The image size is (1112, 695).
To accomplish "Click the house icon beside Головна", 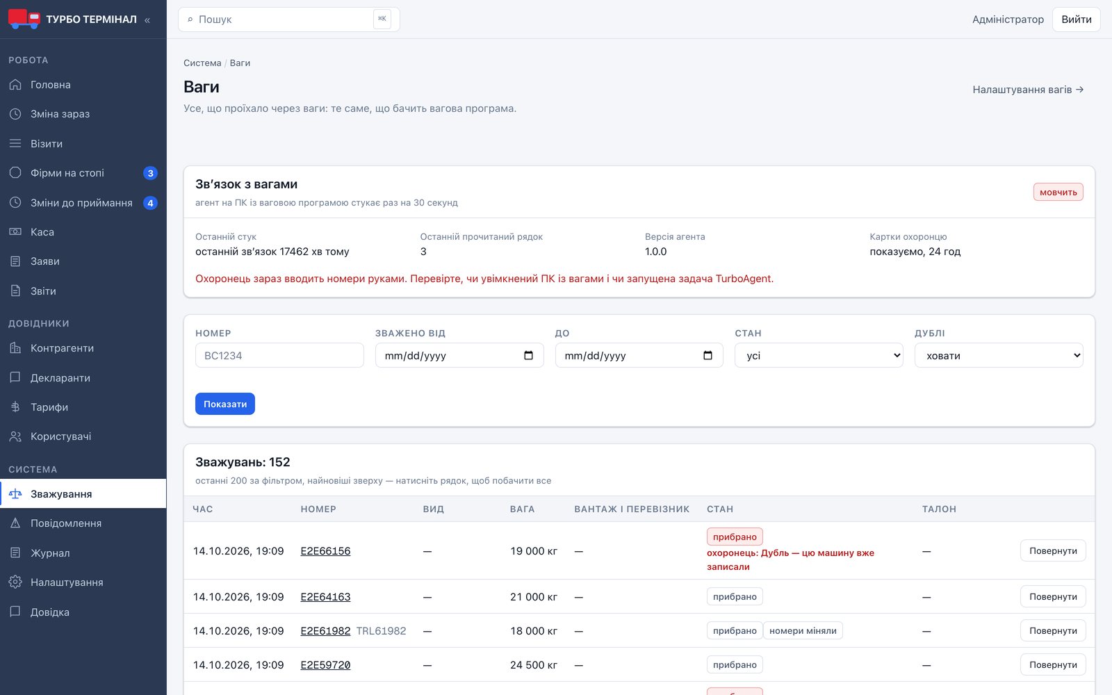I will tap(15, 85).
